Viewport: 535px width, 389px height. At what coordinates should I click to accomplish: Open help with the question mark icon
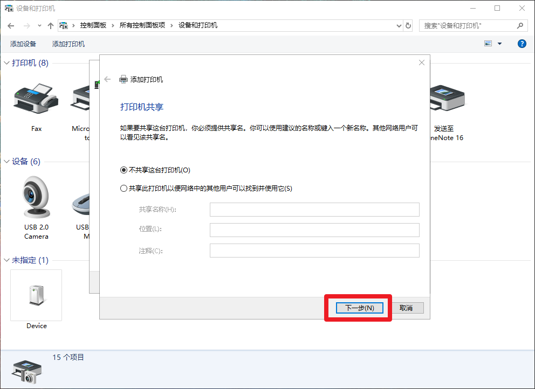tap(522, 44)
